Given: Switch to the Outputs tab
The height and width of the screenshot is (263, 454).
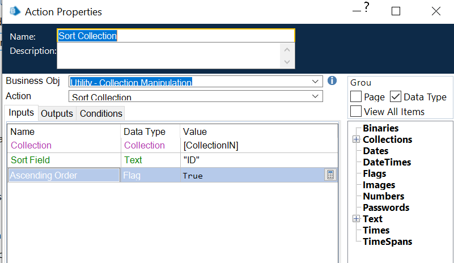Looking at the screenshot, I should (57, 113).
